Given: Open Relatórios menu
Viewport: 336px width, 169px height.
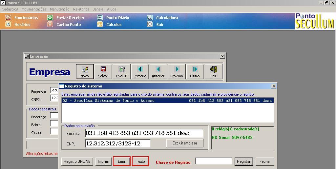Looking at the screenshot, I should (81, 9).
